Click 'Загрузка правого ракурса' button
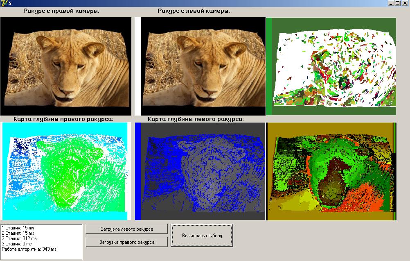The width and height of the screenshot is (410, 261). (126, 242)
